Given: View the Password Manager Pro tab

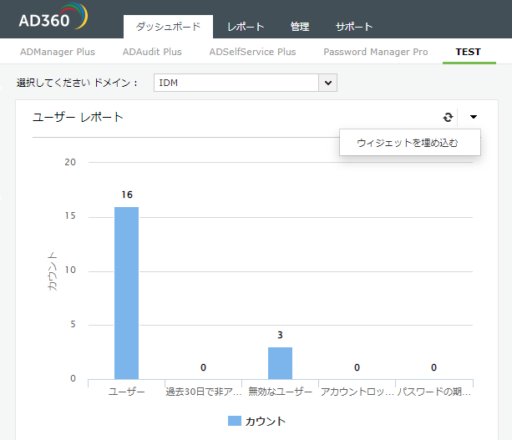Looking at the screenshot, I should (x=376, y=52).
